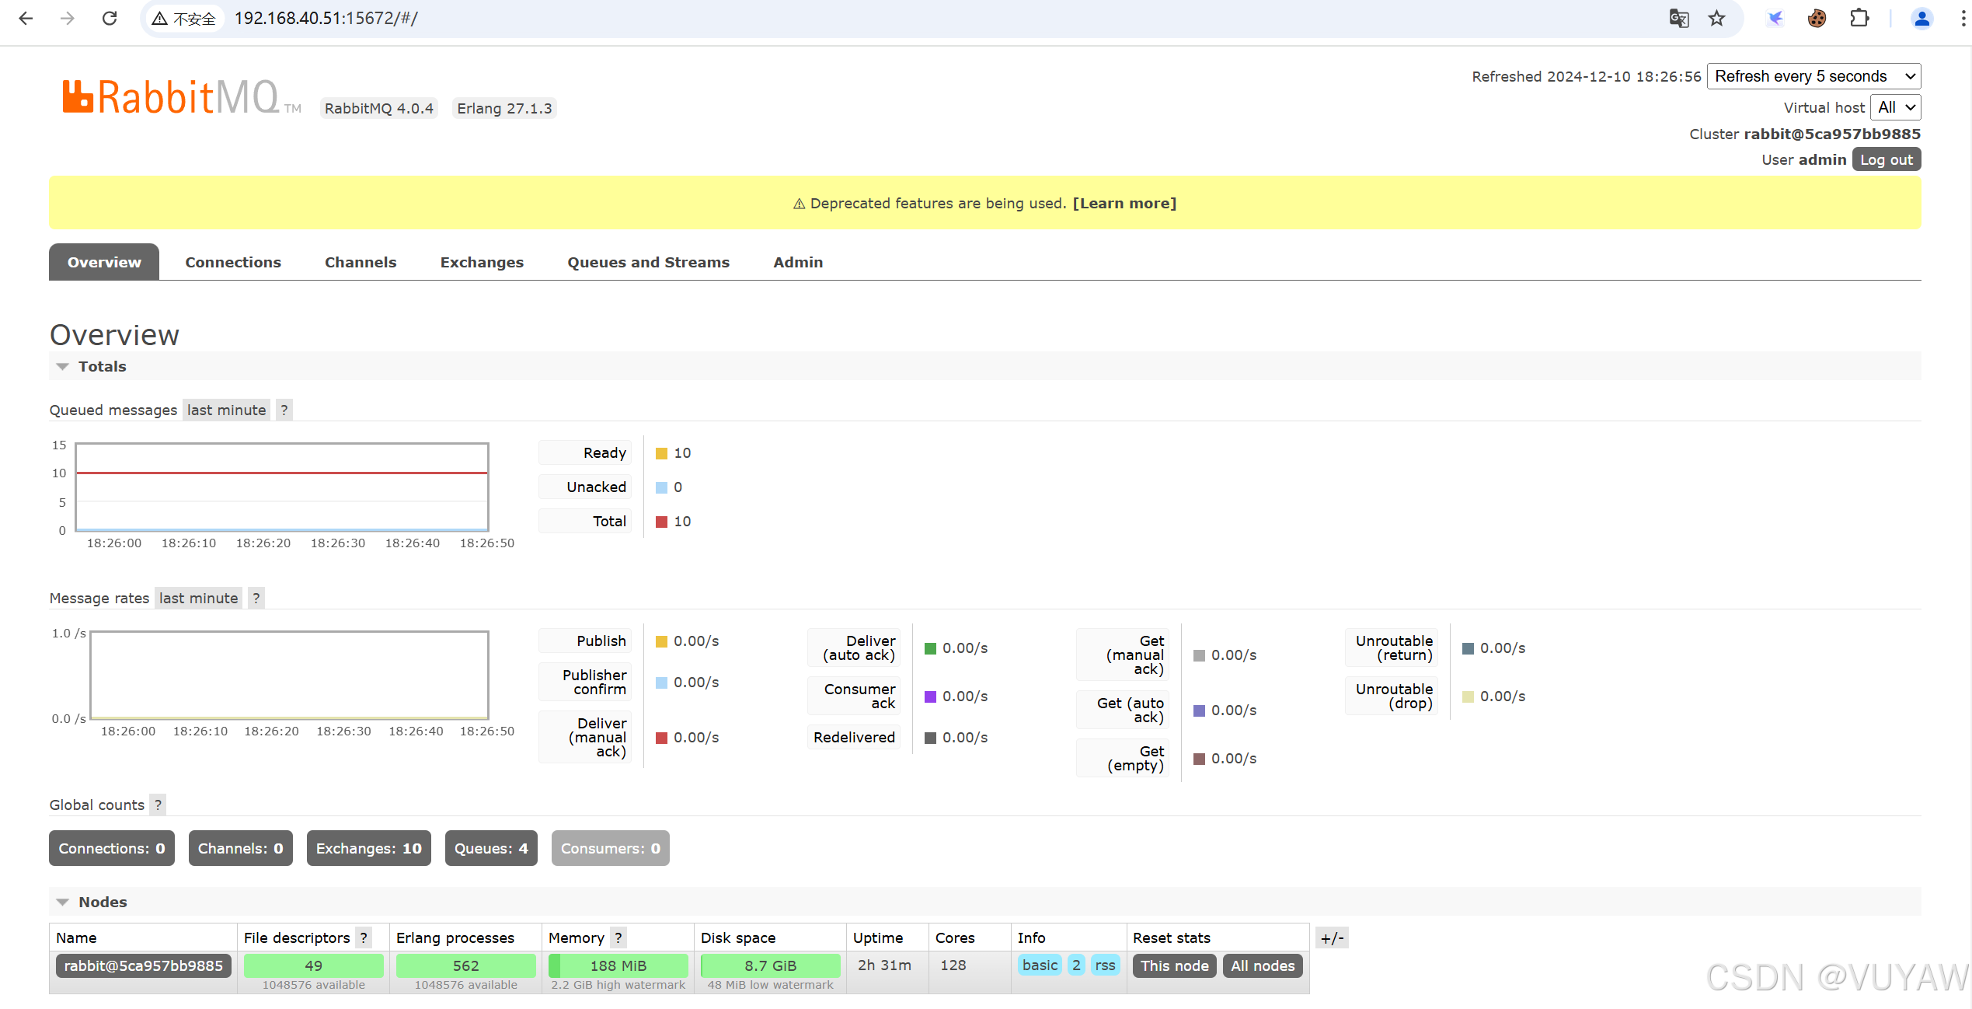Click the Memory column help question mark

(618, 937)
